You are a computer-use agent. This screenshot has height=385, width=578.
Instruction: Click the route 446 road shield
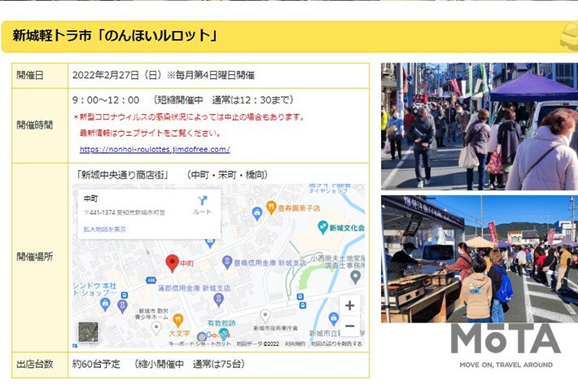[x=151, y=280]
